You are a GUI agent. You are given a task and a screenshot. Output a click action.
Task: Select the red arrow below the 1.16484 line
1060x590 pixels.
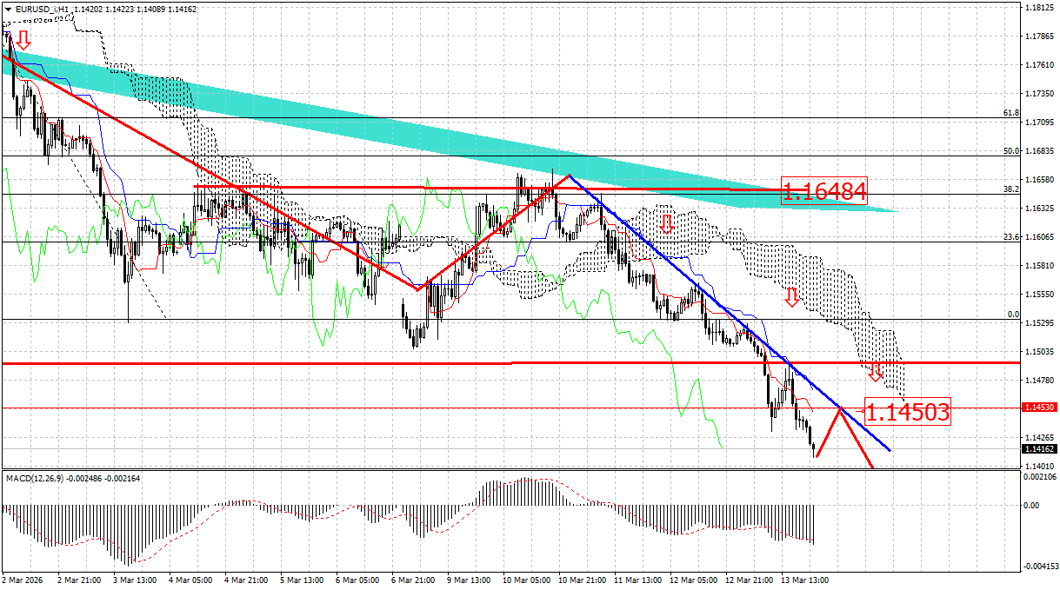[666, 223]
